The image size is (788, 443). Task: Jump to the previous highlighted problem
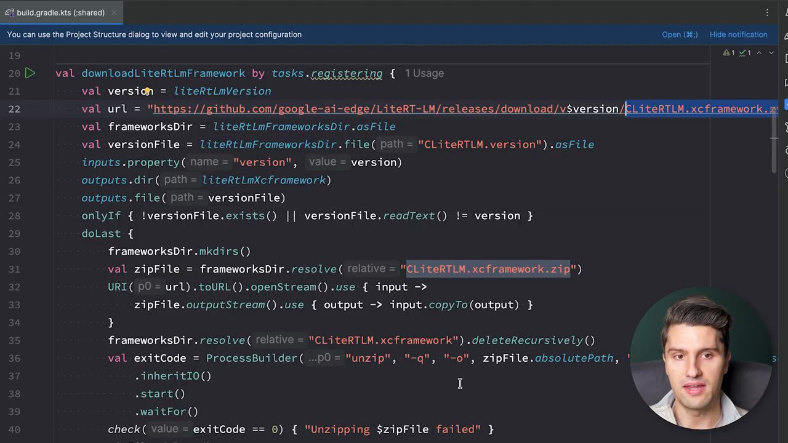pos(759,53)
